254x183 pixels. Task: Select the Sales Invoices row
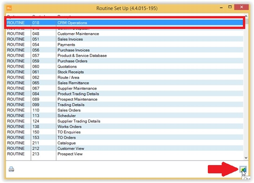124,39
